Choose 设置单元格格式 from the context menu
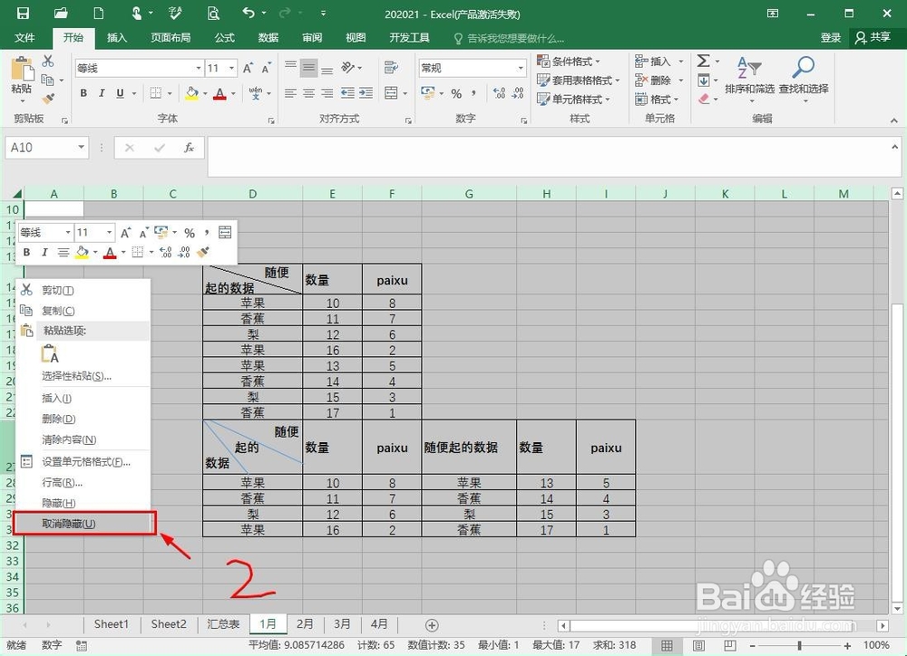The width and height of the screenshot is (907, 656). [83, 461]
